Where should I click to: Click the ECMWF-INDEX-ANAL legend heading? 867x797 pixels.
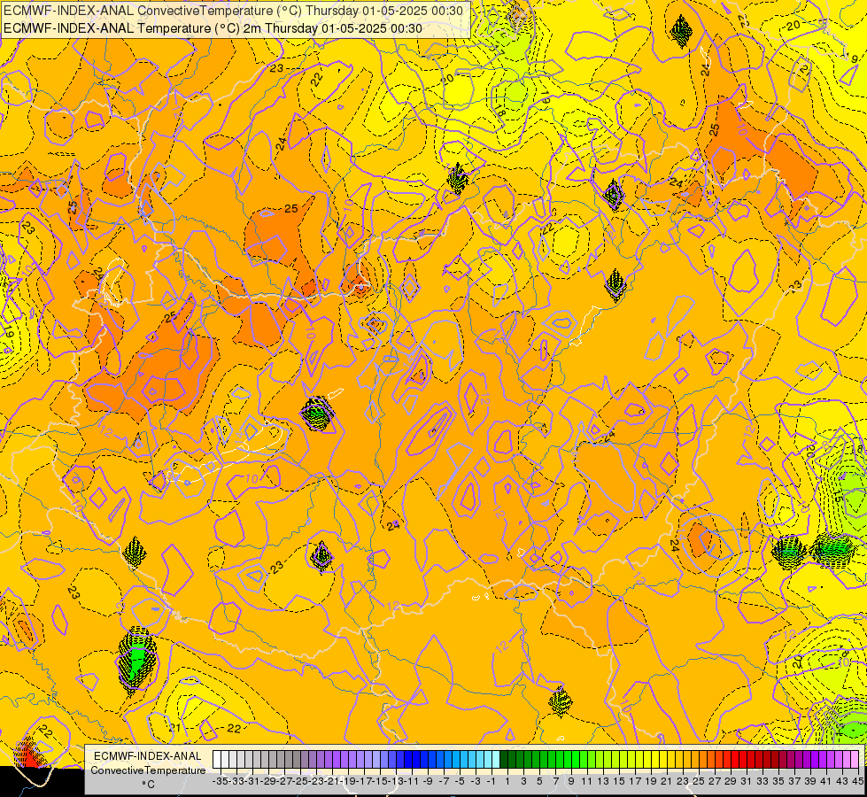(x=147, y=756)
